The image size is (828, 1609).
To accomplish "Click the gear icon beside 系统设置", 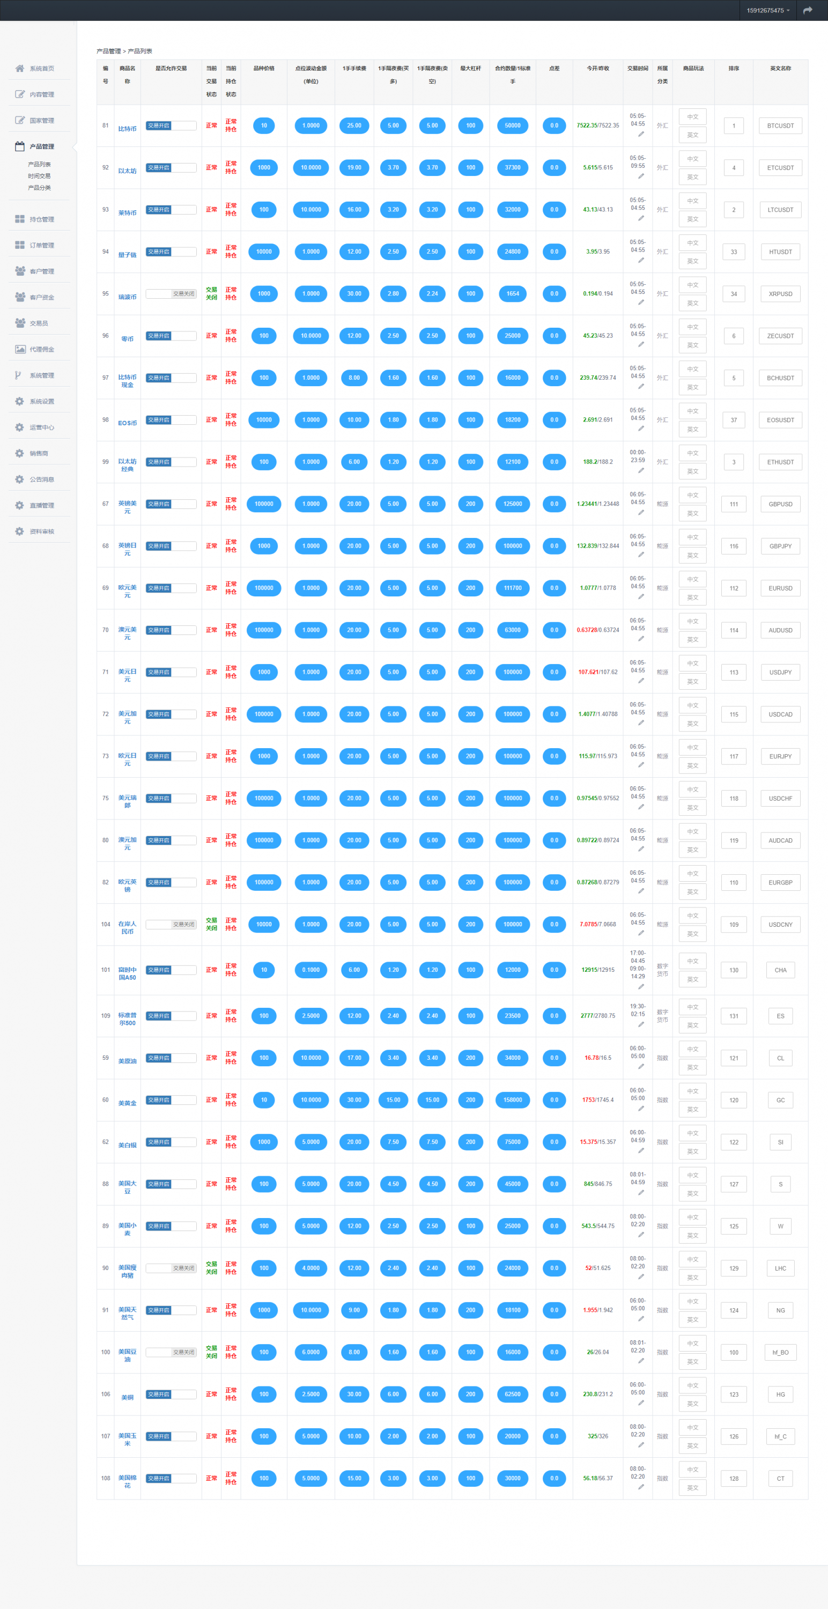I will (19, 401).
